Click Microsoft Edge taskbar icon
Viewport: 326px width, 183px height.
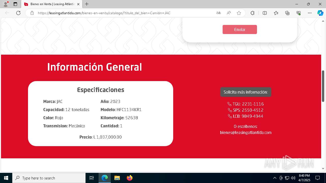(105, 178)
